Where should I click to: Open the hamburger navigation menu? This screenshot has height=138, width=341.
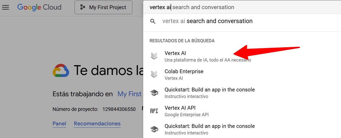tap(6, 7)
